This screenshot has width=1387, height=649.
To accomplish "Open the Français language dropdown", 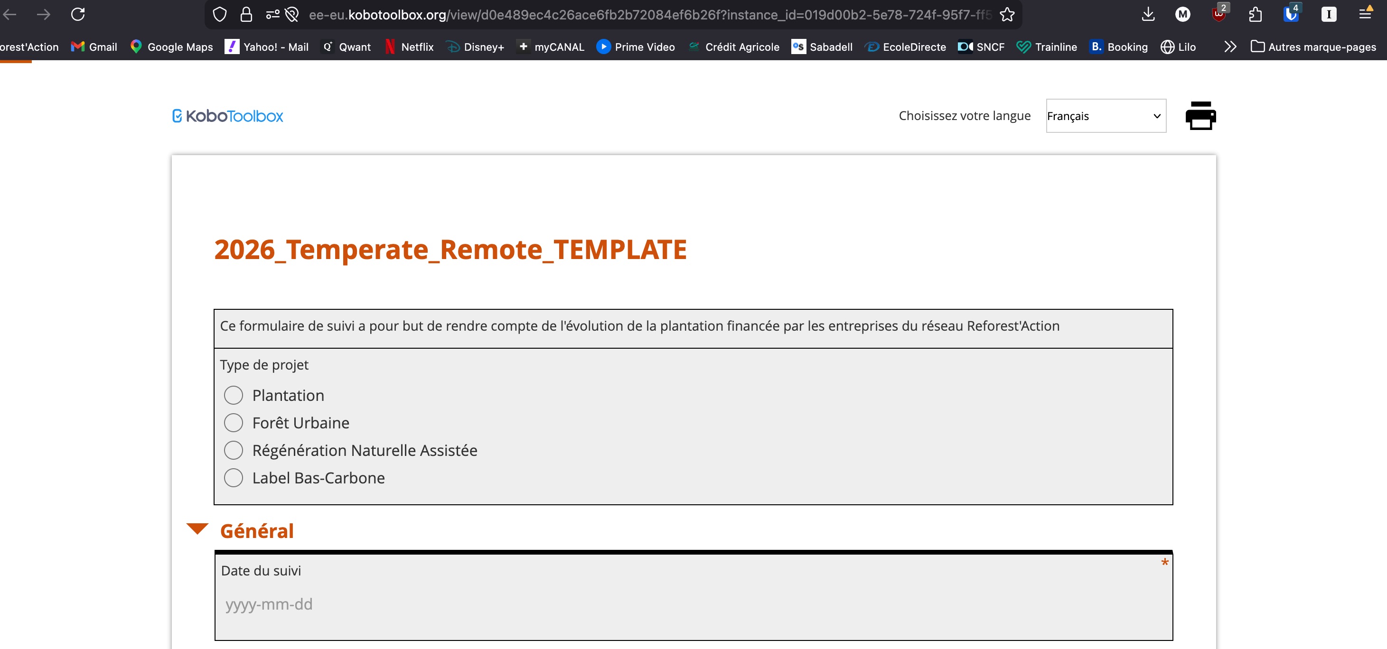I will pyautogui.click(x=1106, y=116).
